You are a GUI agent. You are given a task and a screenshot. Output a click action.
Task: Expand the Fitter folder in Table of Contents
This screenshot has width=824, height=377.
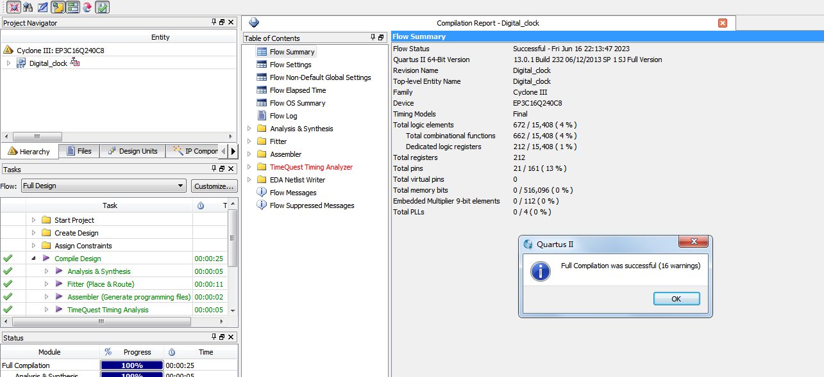249,141
